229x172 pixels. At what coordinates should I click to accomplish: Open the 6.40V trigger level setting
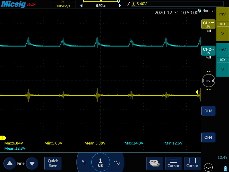(177, 4)
